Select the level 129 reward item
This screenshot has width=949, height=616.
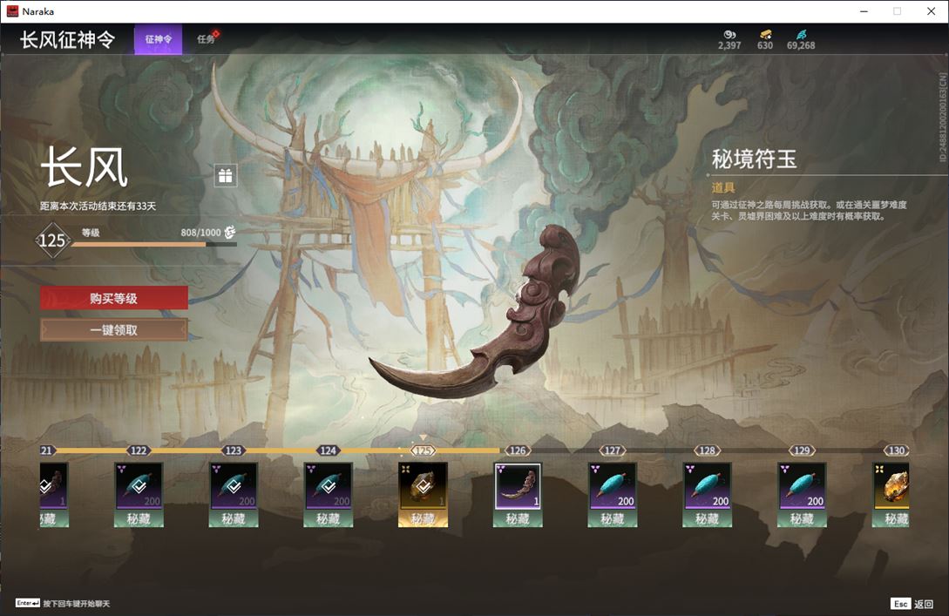click(802, 494)
